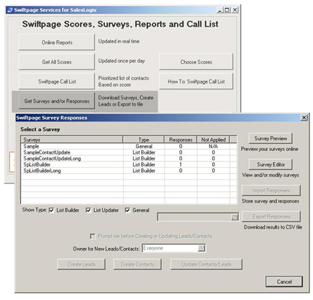The image size is (313, 300).
Task: Click the Swiftpage Services title bar logo icon
Action: point(9,10)
